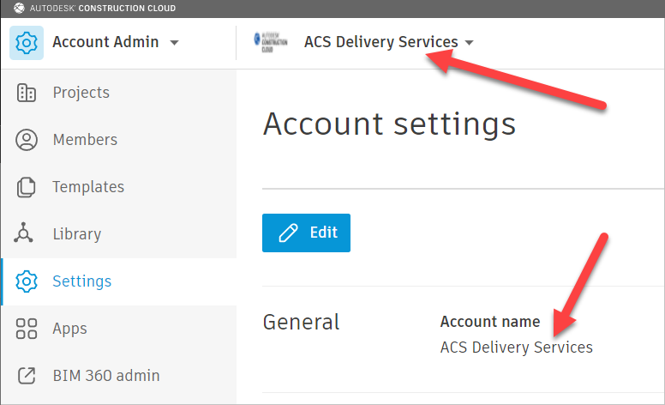Click the Members person icon
665x405 pixels.
pos(27,140)
